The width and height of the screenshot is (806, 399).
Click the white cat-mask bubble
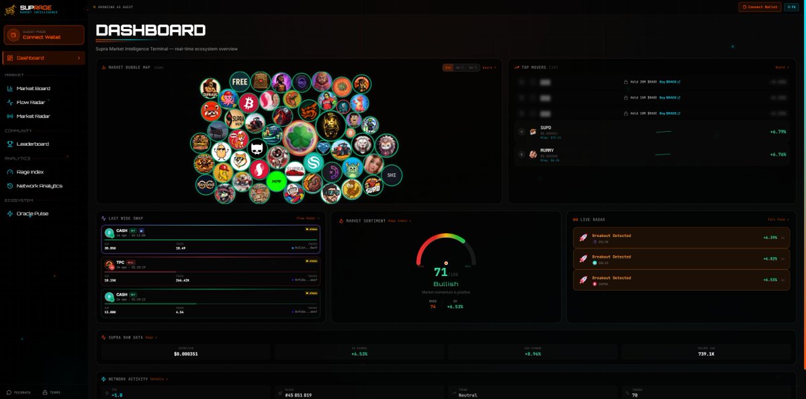[257, 148]
